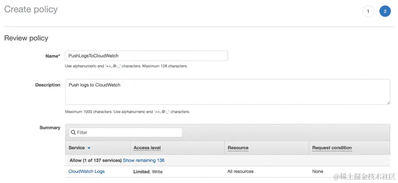The width and height of the screenshot is (398, 183).
Task: Select the step 2 indicator circle
Action: (385, 11)
